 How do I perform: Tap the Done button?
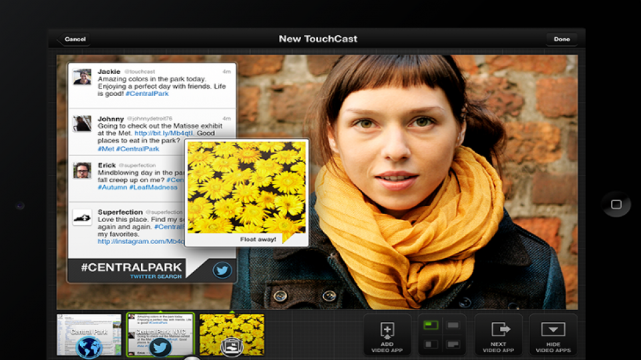click(x=562, y=39)
